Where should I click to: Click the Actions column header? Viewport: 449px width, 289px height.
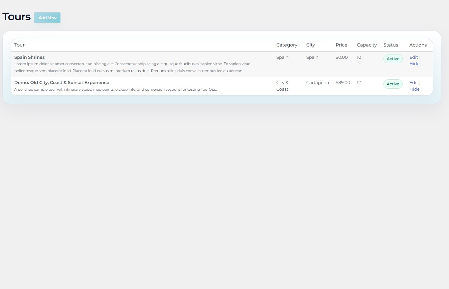point(418,45)
